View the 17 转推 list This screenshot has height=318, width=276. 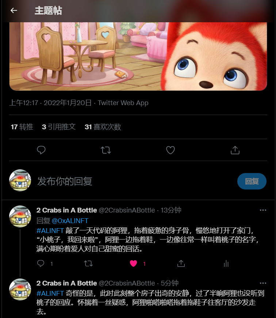pyautogui.click(x=22, y=127)
